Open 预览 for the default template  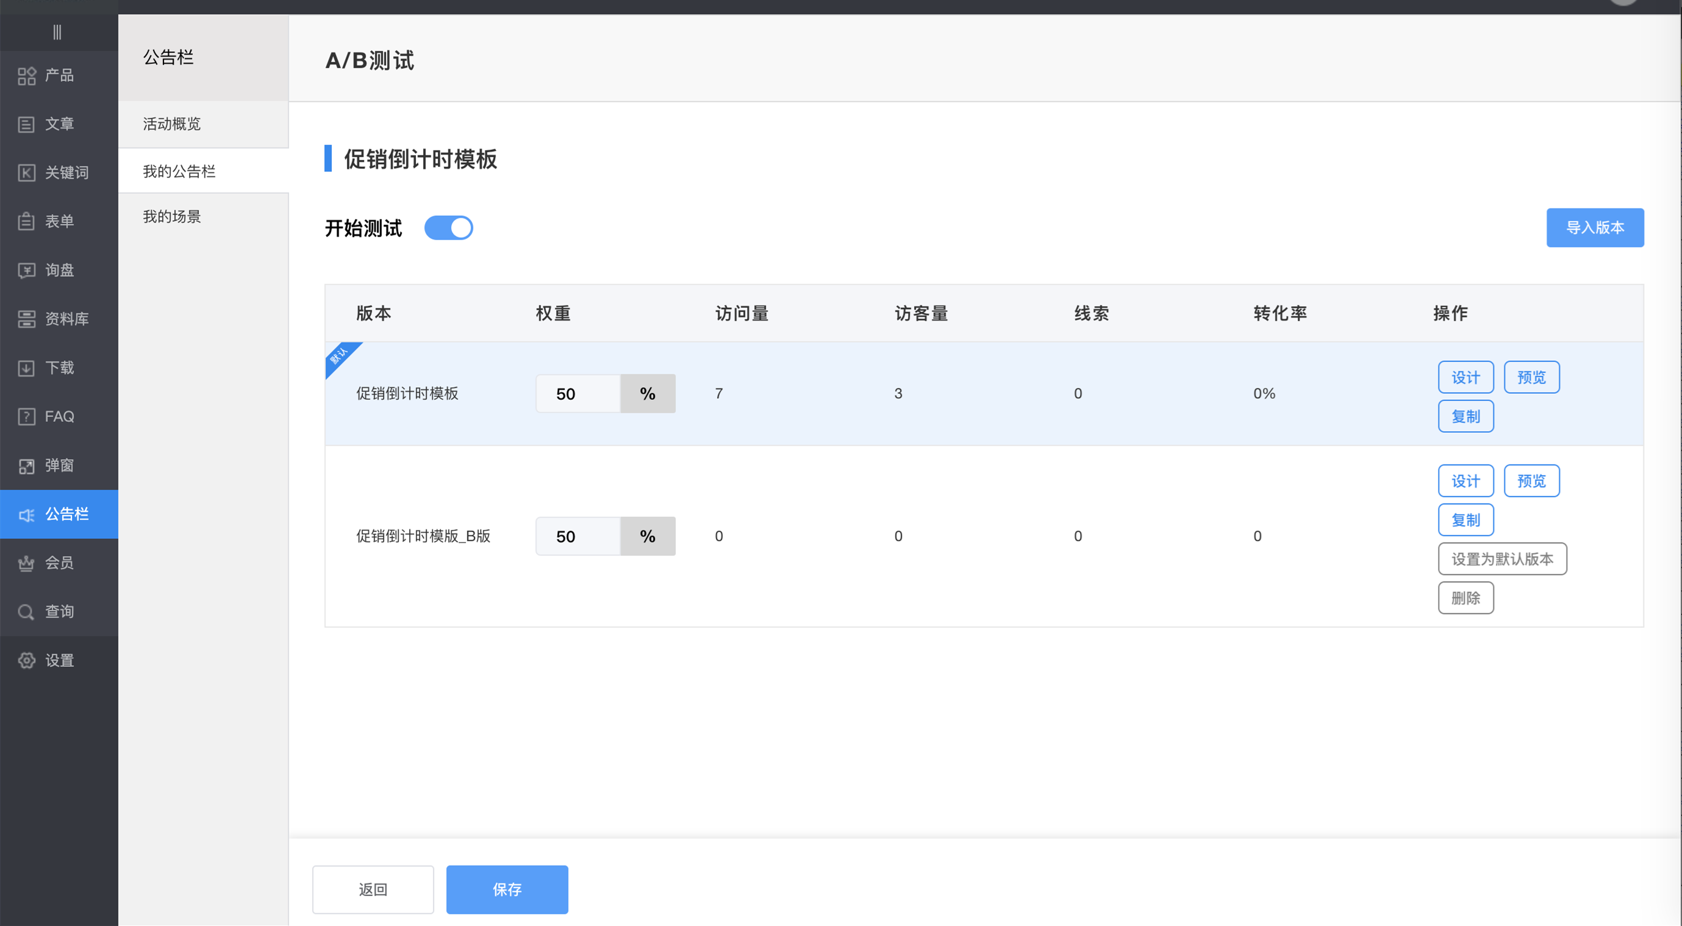1532,377
